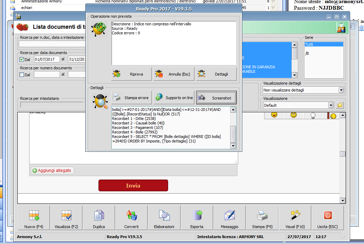The image size is (364, 244).
Task: Click the message area scrollbar down arrow
Action: tap(343, 200)
